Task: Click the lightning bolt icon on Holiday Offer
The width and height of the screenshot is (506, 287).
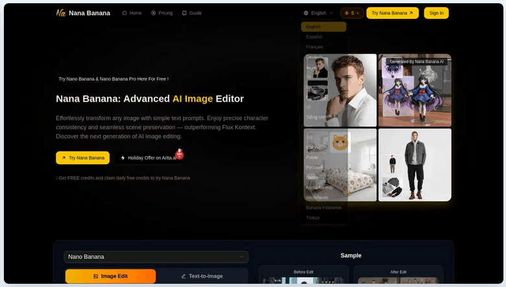Action: (123, 157)
